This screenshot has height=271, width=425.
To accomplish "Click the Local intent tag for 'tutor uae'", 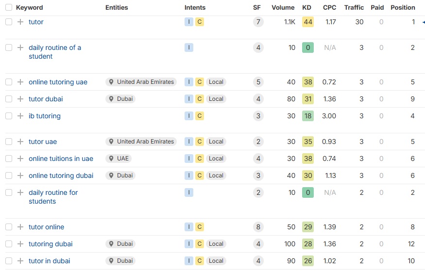I will [216, 142].
